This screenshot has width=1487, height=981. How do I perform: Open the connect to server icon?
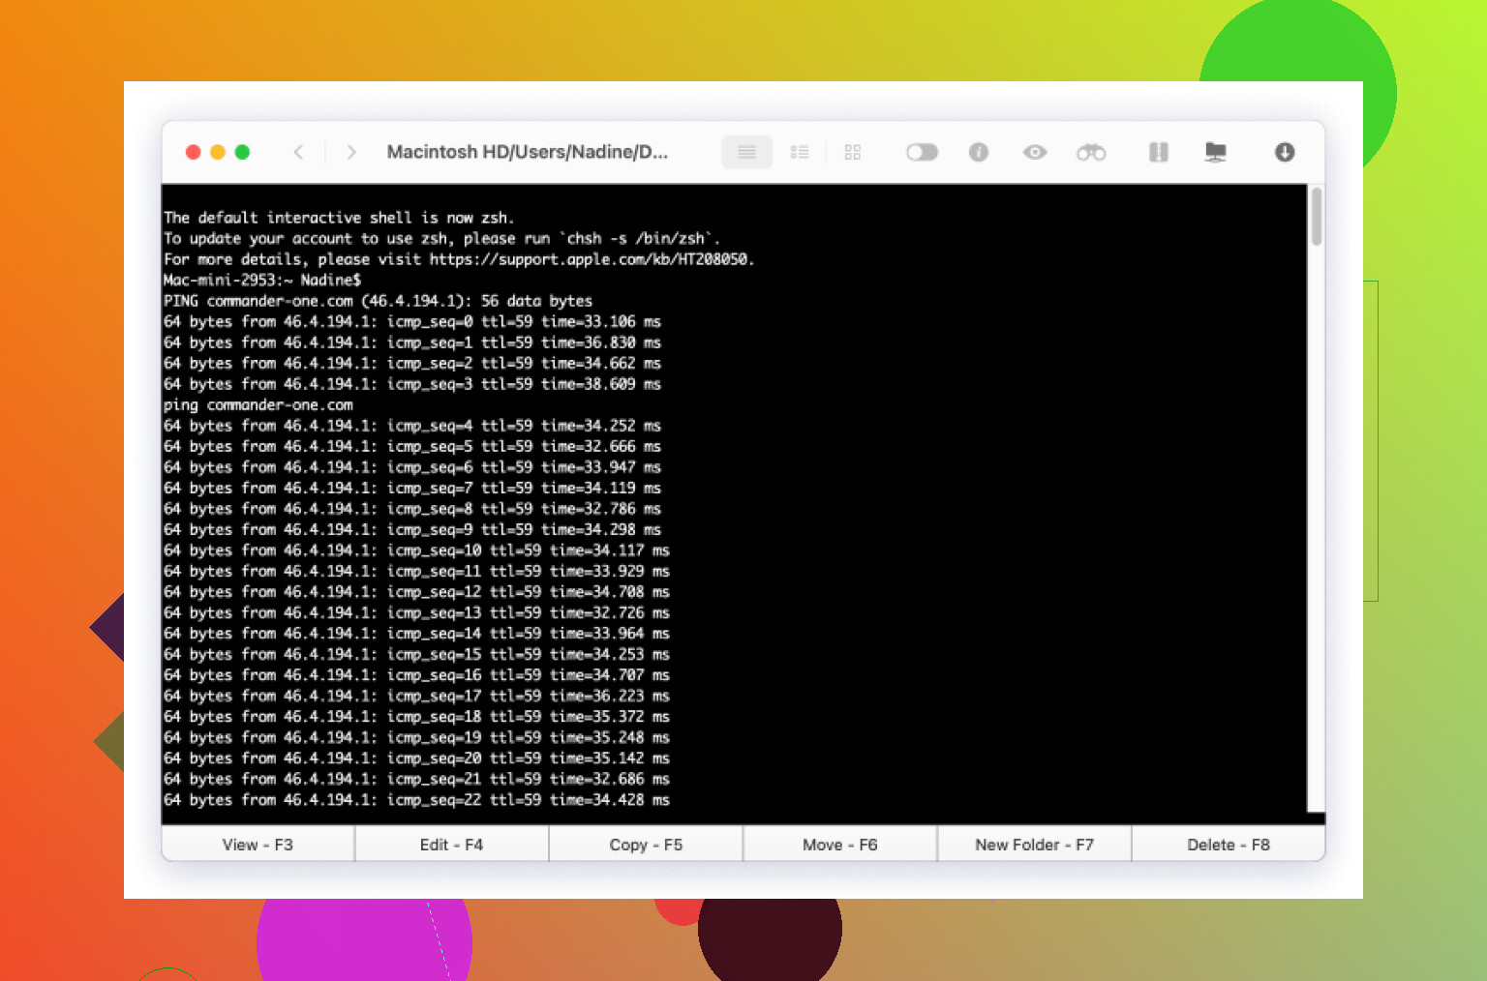click(1215, 152)
